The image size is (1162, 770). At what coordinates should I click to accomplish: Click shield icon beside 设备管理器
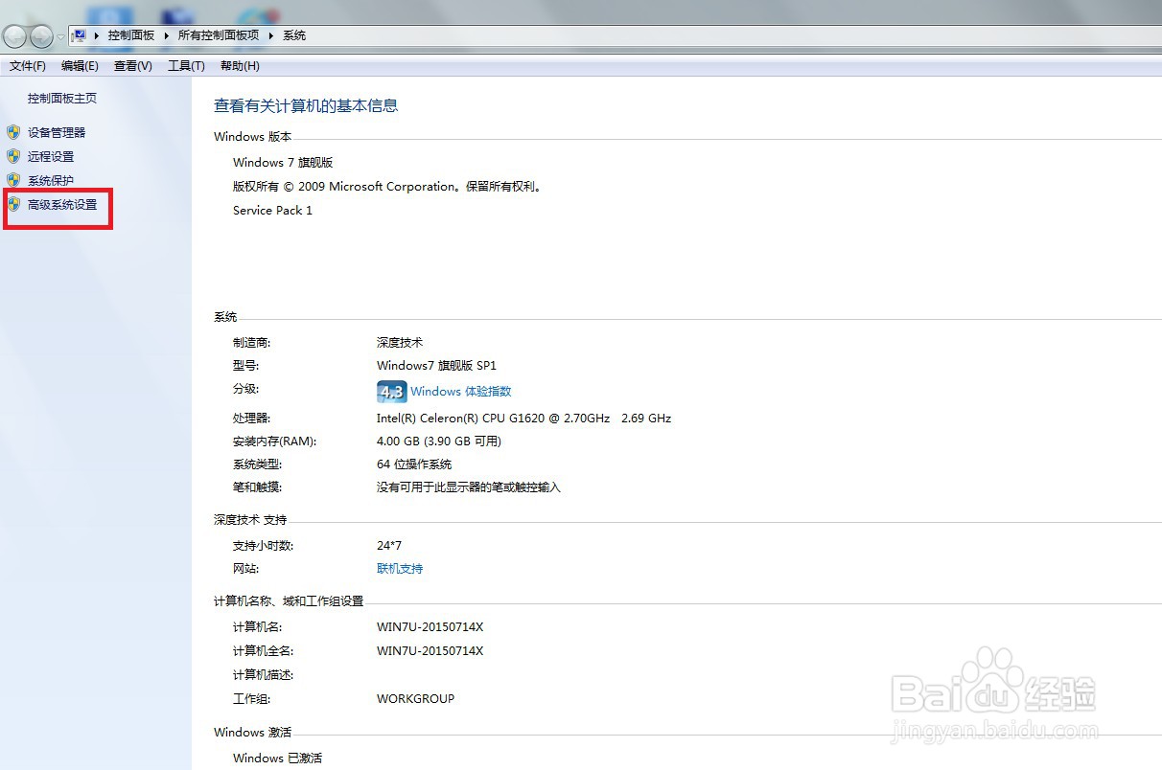[13, 132]
